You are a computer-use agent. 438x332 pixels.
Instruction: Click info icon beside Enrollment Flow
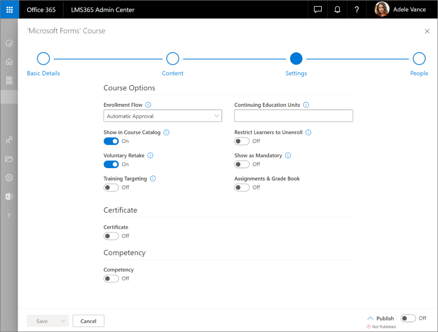tap(148, 105)
